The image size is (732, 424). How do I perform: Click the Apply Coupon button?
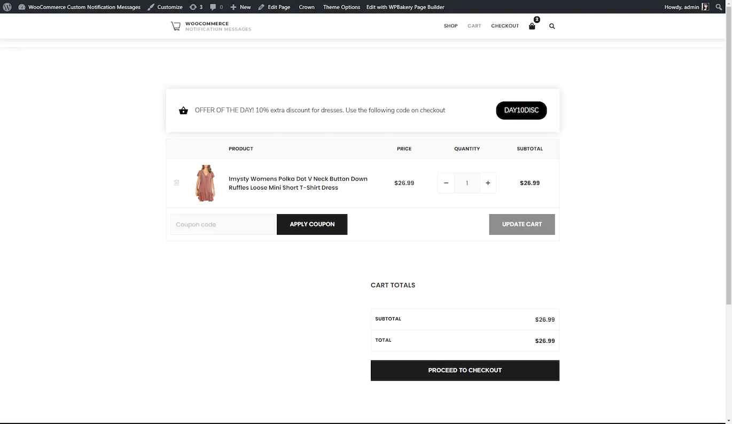pos(312,224)
